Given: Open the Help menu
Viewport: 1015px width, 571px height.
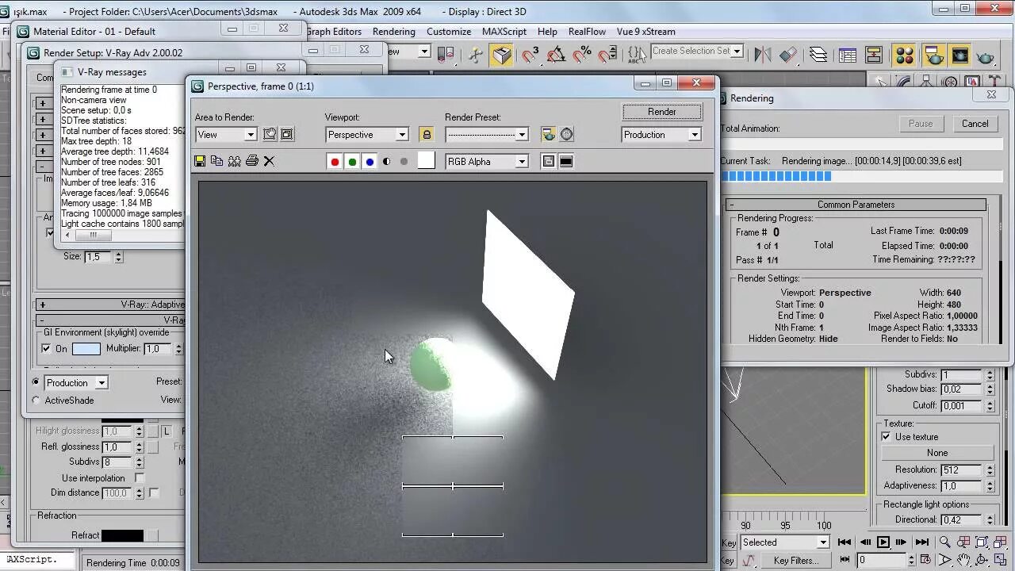Looking at the screenshot, I should pyautogui.click(x=547, y=32).
